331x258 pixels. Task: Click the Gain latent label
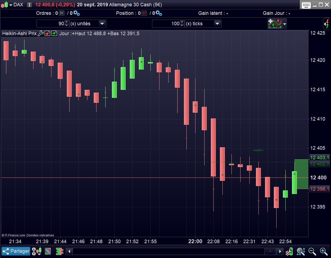(213, 13)
